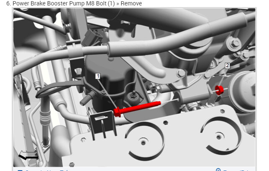Click callout label 2 in the diagram
Image resolution: width=269 pixels, height=171 pixels.
(x=228, y=66)
